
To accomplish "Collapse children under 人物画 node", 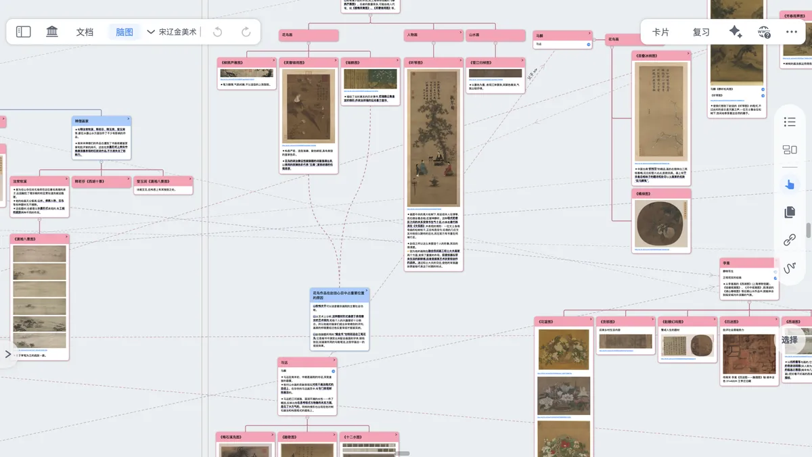I will tap(434, 42).
